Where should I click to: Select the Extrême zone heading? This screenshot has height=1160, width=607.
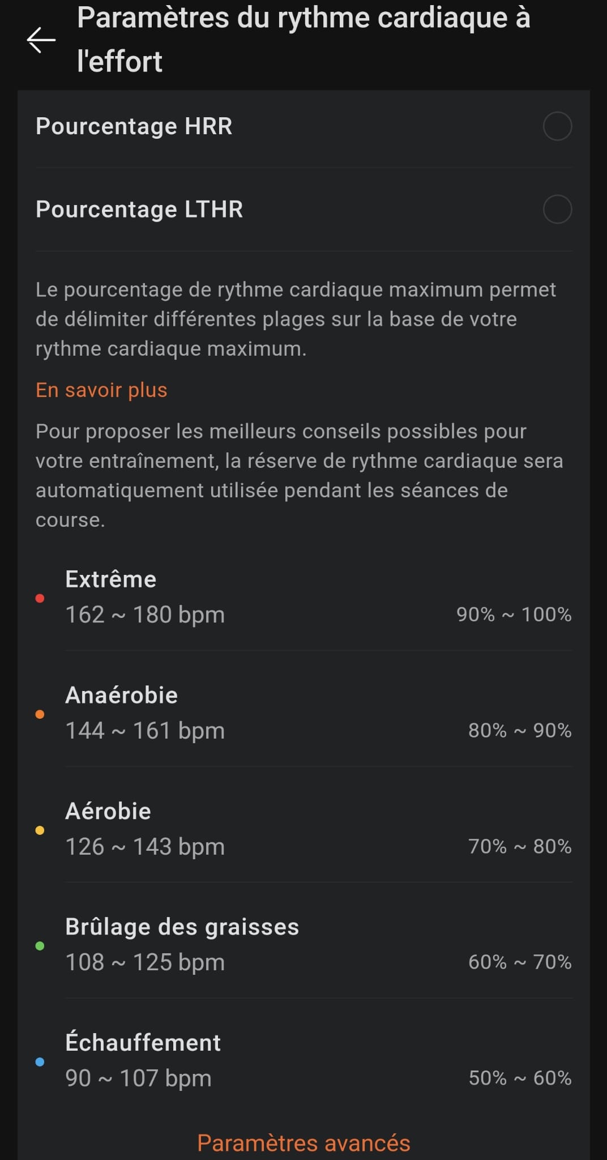coord(111,579)
